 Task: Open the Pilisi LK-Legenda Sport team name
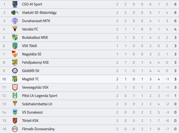pyautogui.click(x=40, y=96)
